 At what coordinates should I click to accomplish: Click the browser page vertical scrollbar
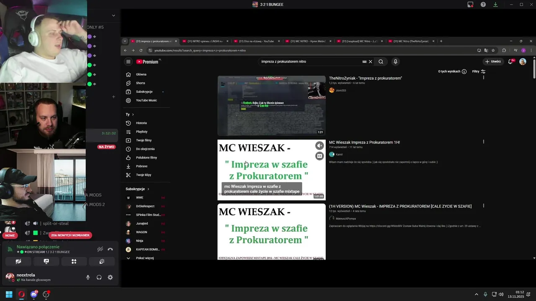coord(534,68)
